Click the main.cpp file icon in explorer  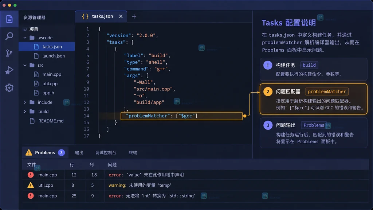[x=36, y=74]
